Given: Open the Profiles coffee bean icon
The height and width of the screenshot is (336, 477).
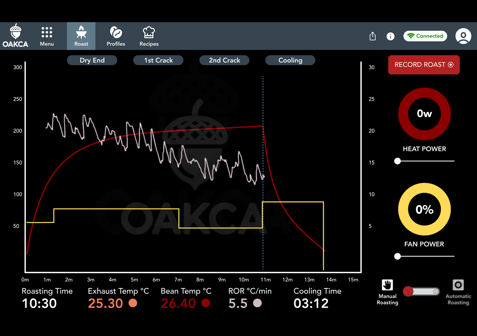Looking at the screenshot, I should (116, 32).
